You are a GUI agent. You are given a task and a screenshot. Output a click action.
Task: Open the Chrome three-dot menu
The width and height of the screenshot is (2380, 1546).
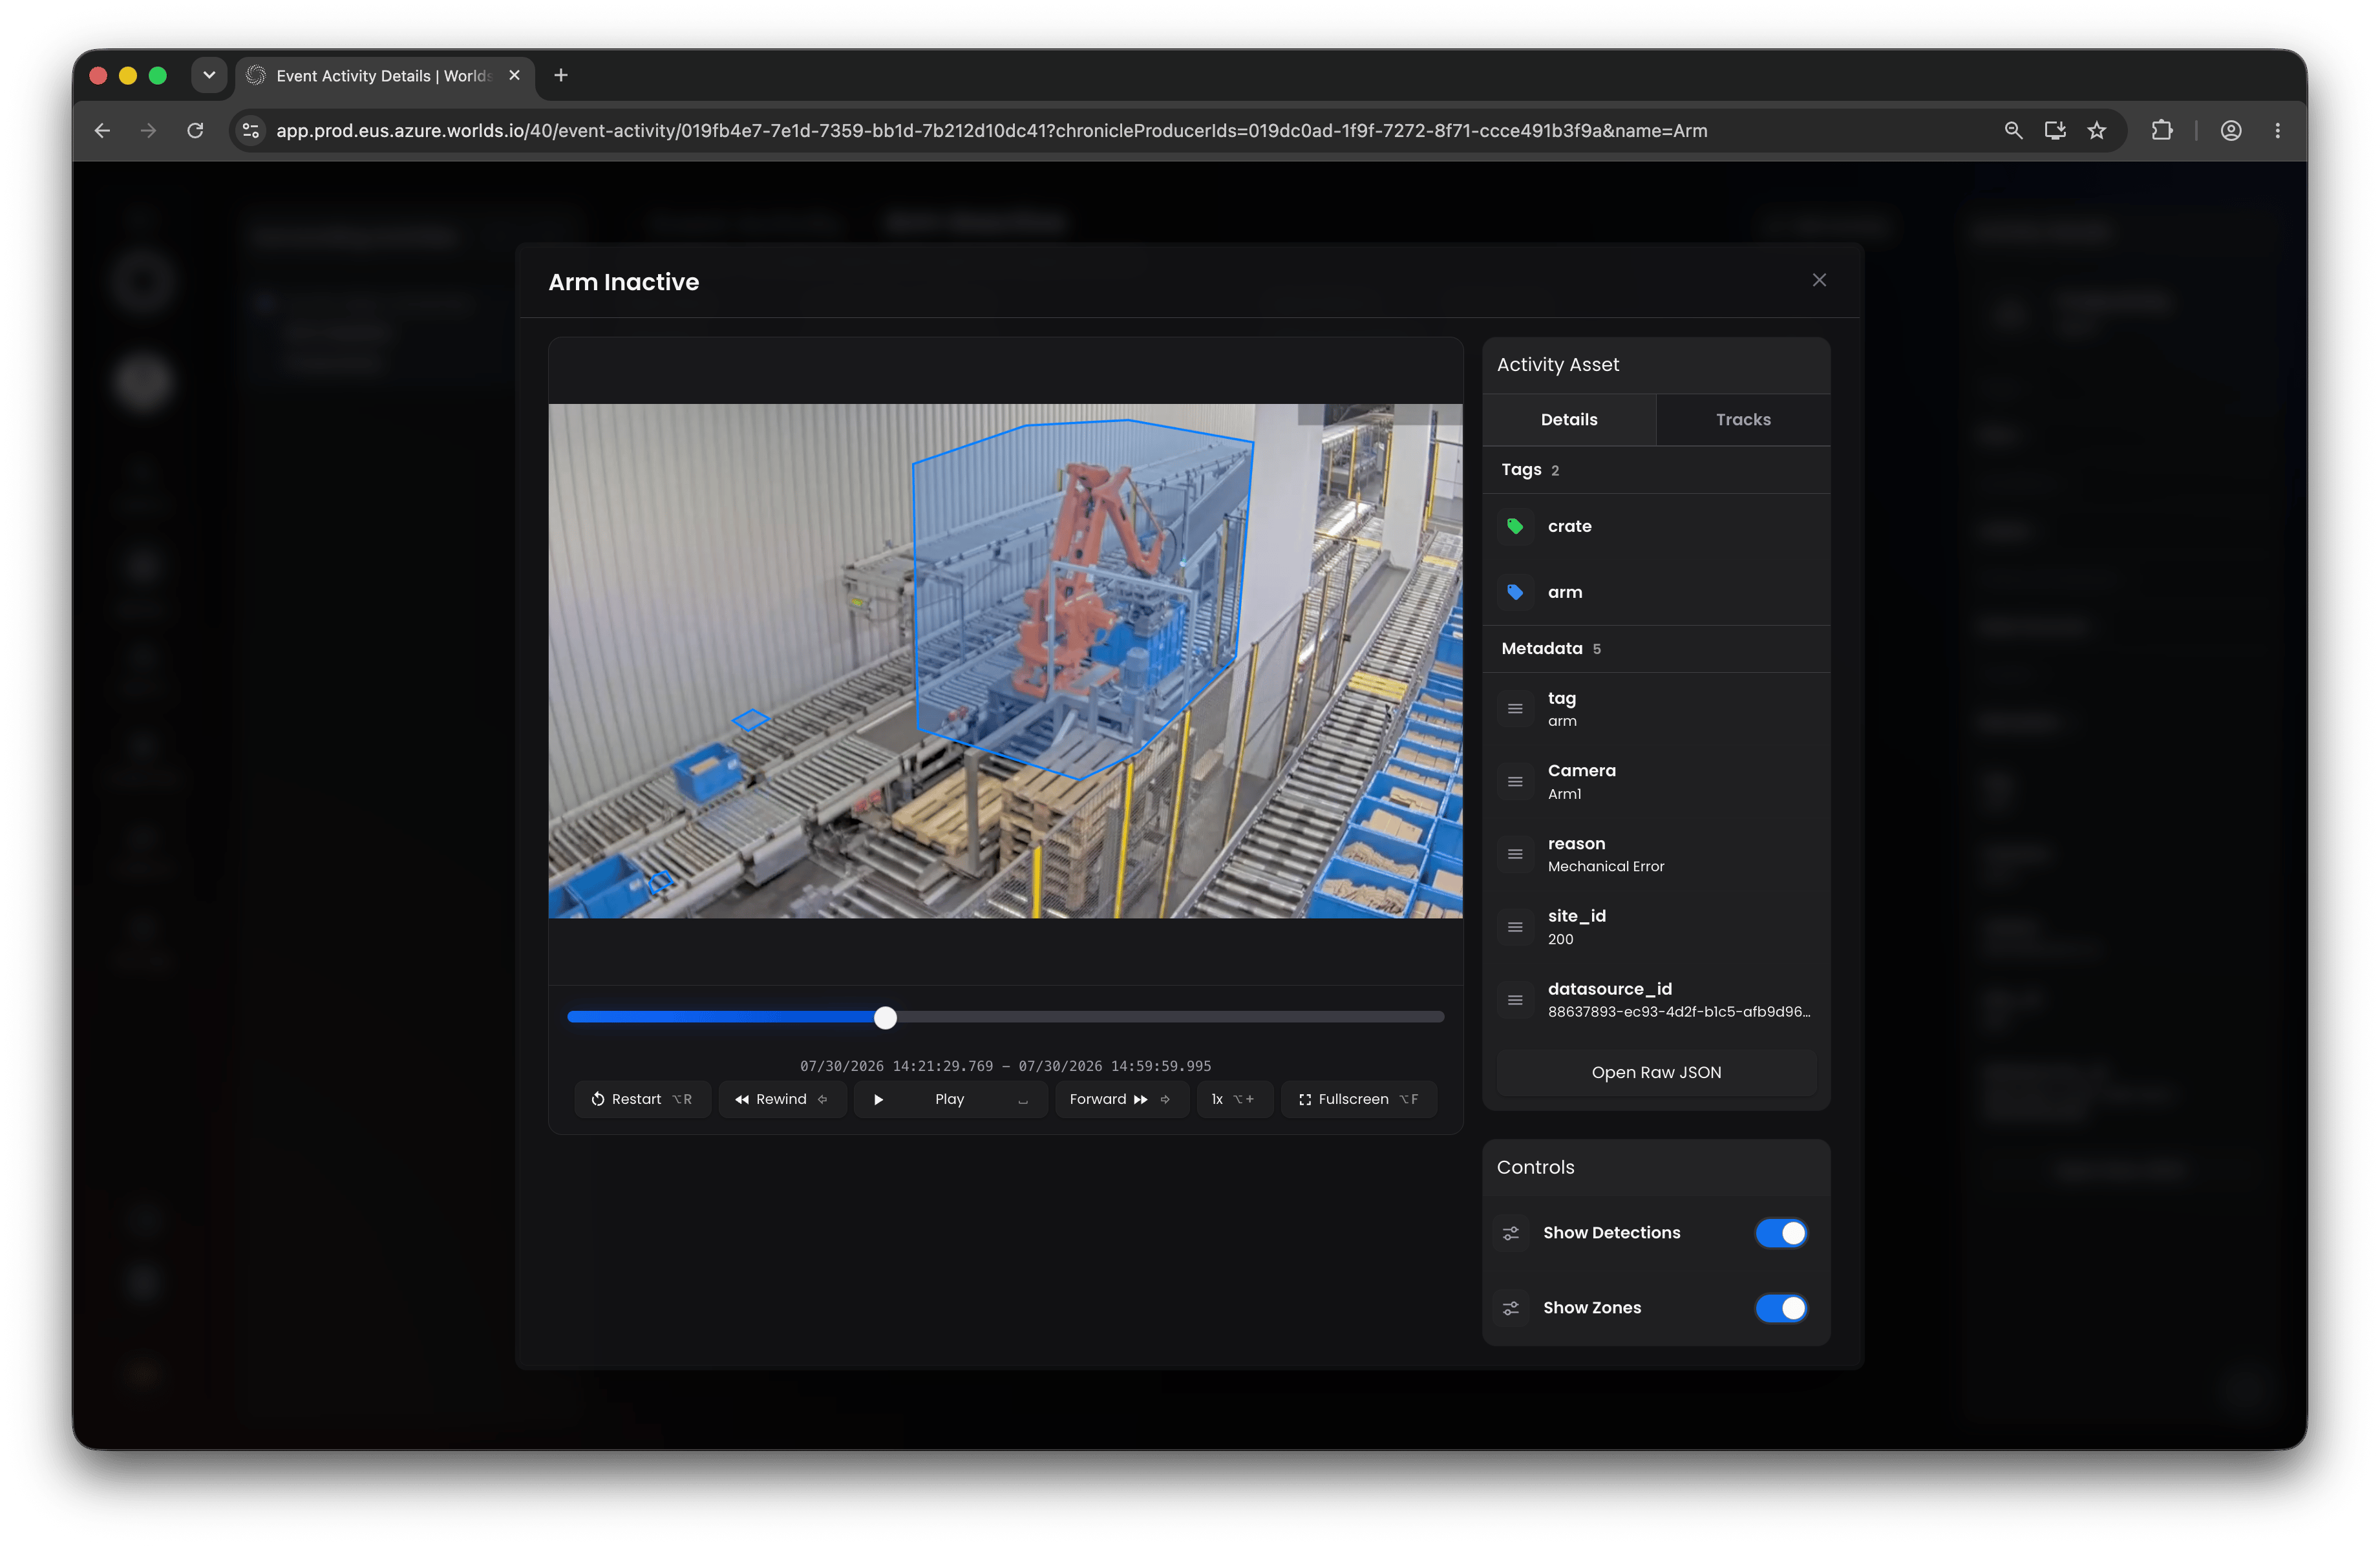tap(2277, 131)
